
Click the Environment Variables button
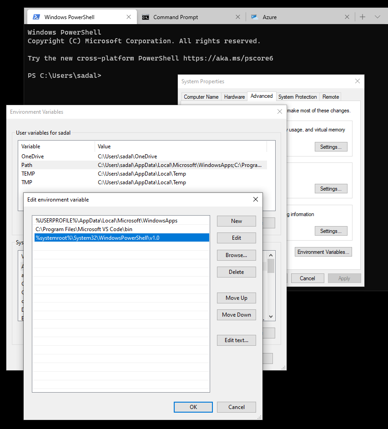pyautogui.click(x=323, y=252)
